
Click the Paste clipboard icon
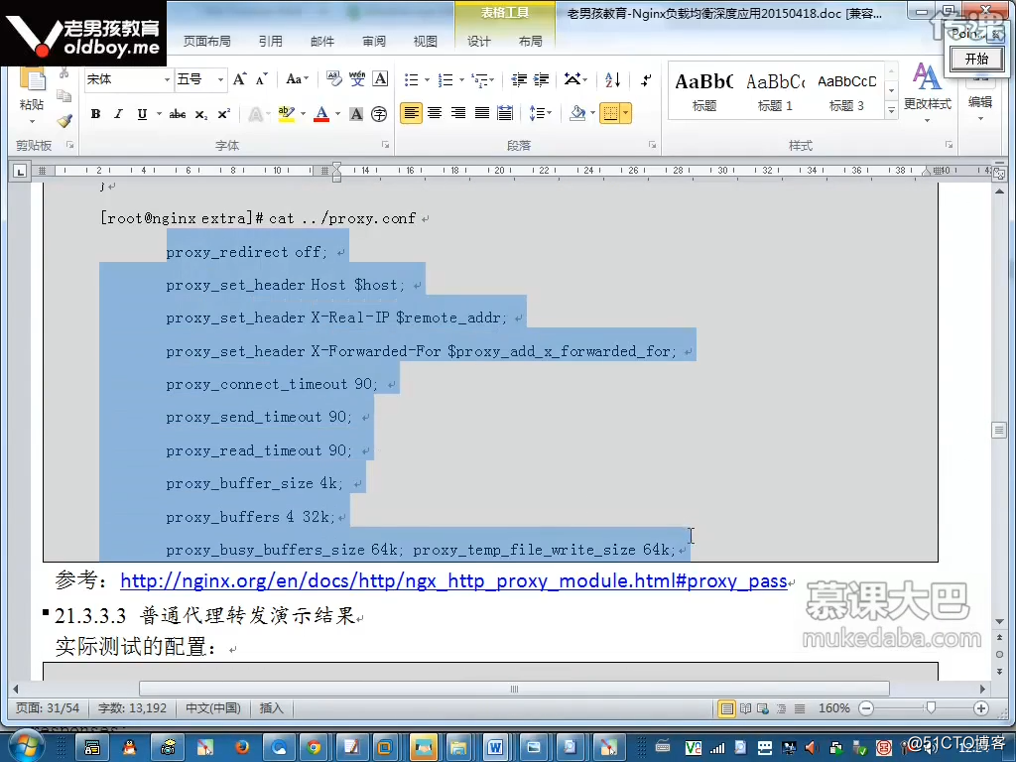pyautogui.click(x=32, y=79)
